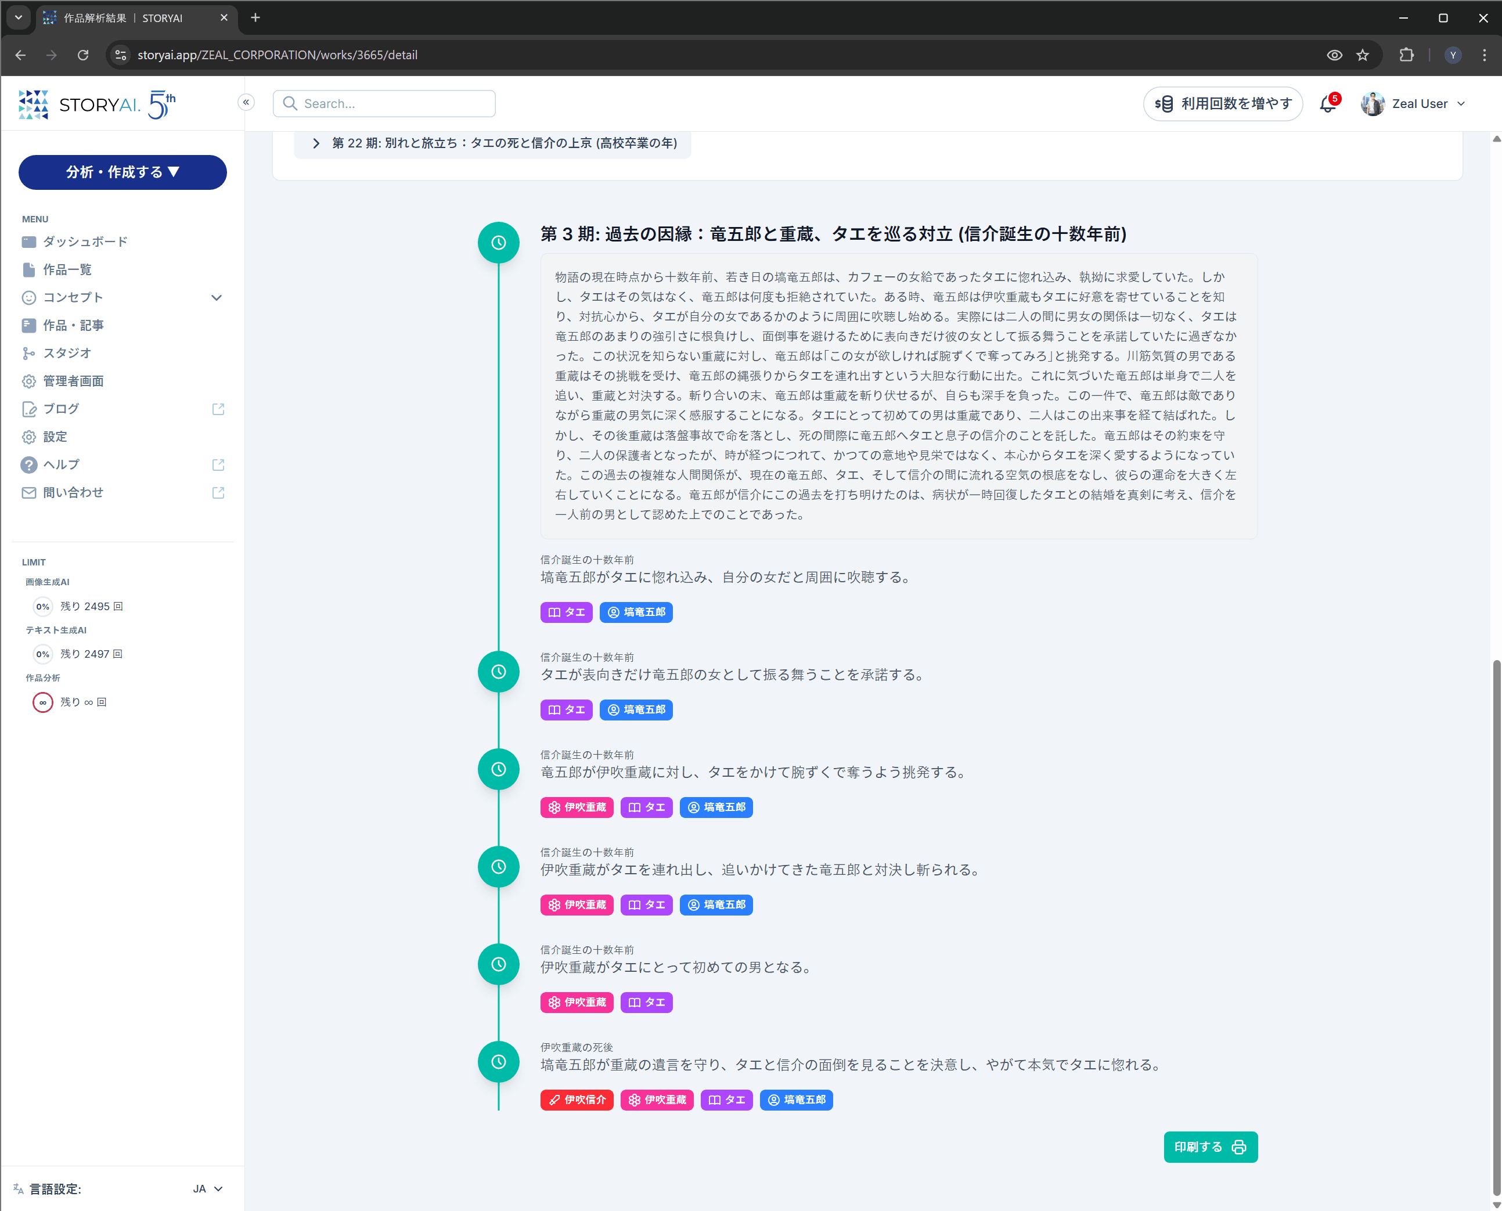Click clock marker for 伊吹重蔵の死後 event
The height and width of the screenshot is (1211, 1502).
click(499, 1062)
